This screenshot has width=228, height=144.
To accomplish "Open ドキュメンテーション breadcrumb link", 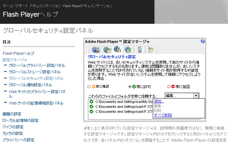I will (45, 6).
